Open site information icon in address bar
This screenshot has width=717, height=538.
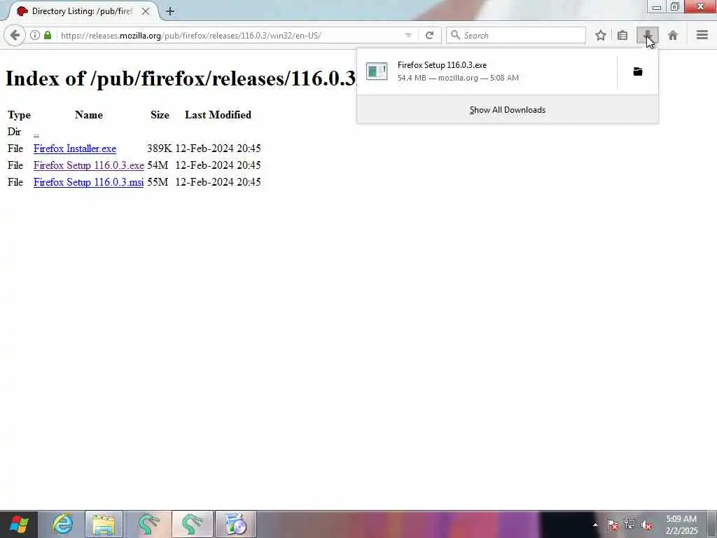click(x=35, y=35)
